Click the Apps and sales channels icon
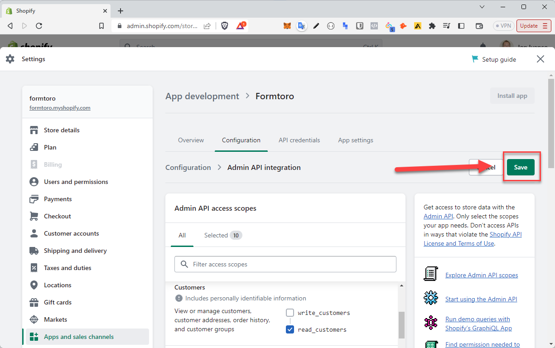 tap(34, 337)
